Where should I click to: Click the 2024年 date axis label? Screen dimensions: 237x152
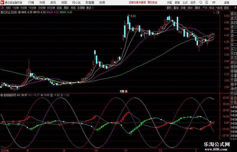pos(5,151)
